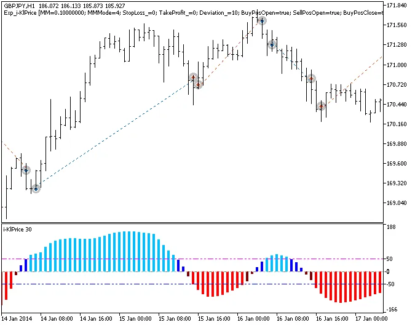Click the red marker midway down the 16 Jan decline
415x325 pixels.
311,79
